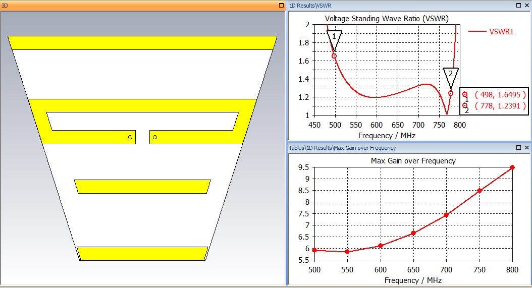Image resolution: width=532 pixels, height=288 pixels.
Task: Select the gain data point at 500 MHz
Action: coord(314,250)
